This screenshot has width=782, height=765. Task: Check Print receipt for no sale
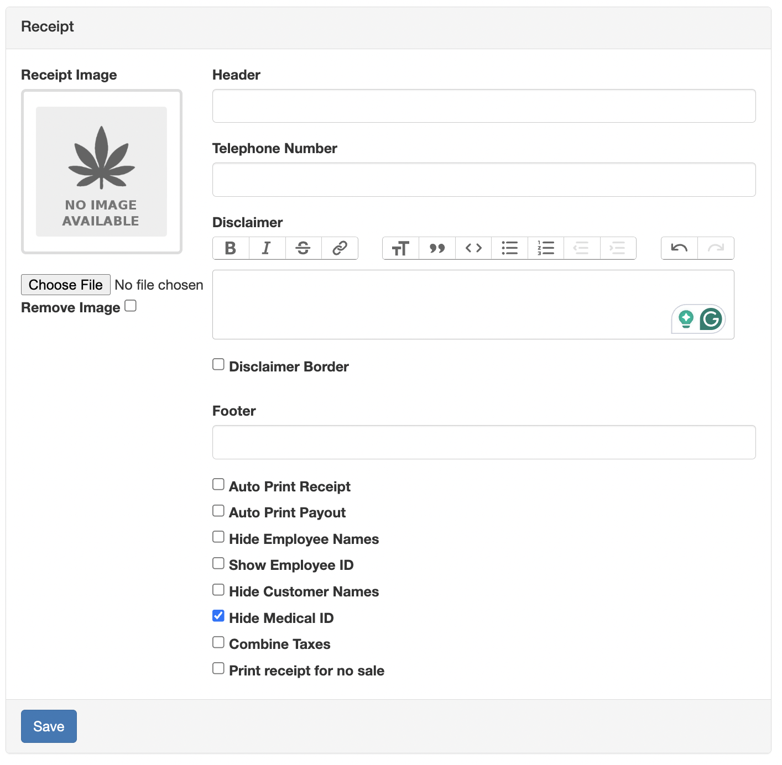click(218, 668)
